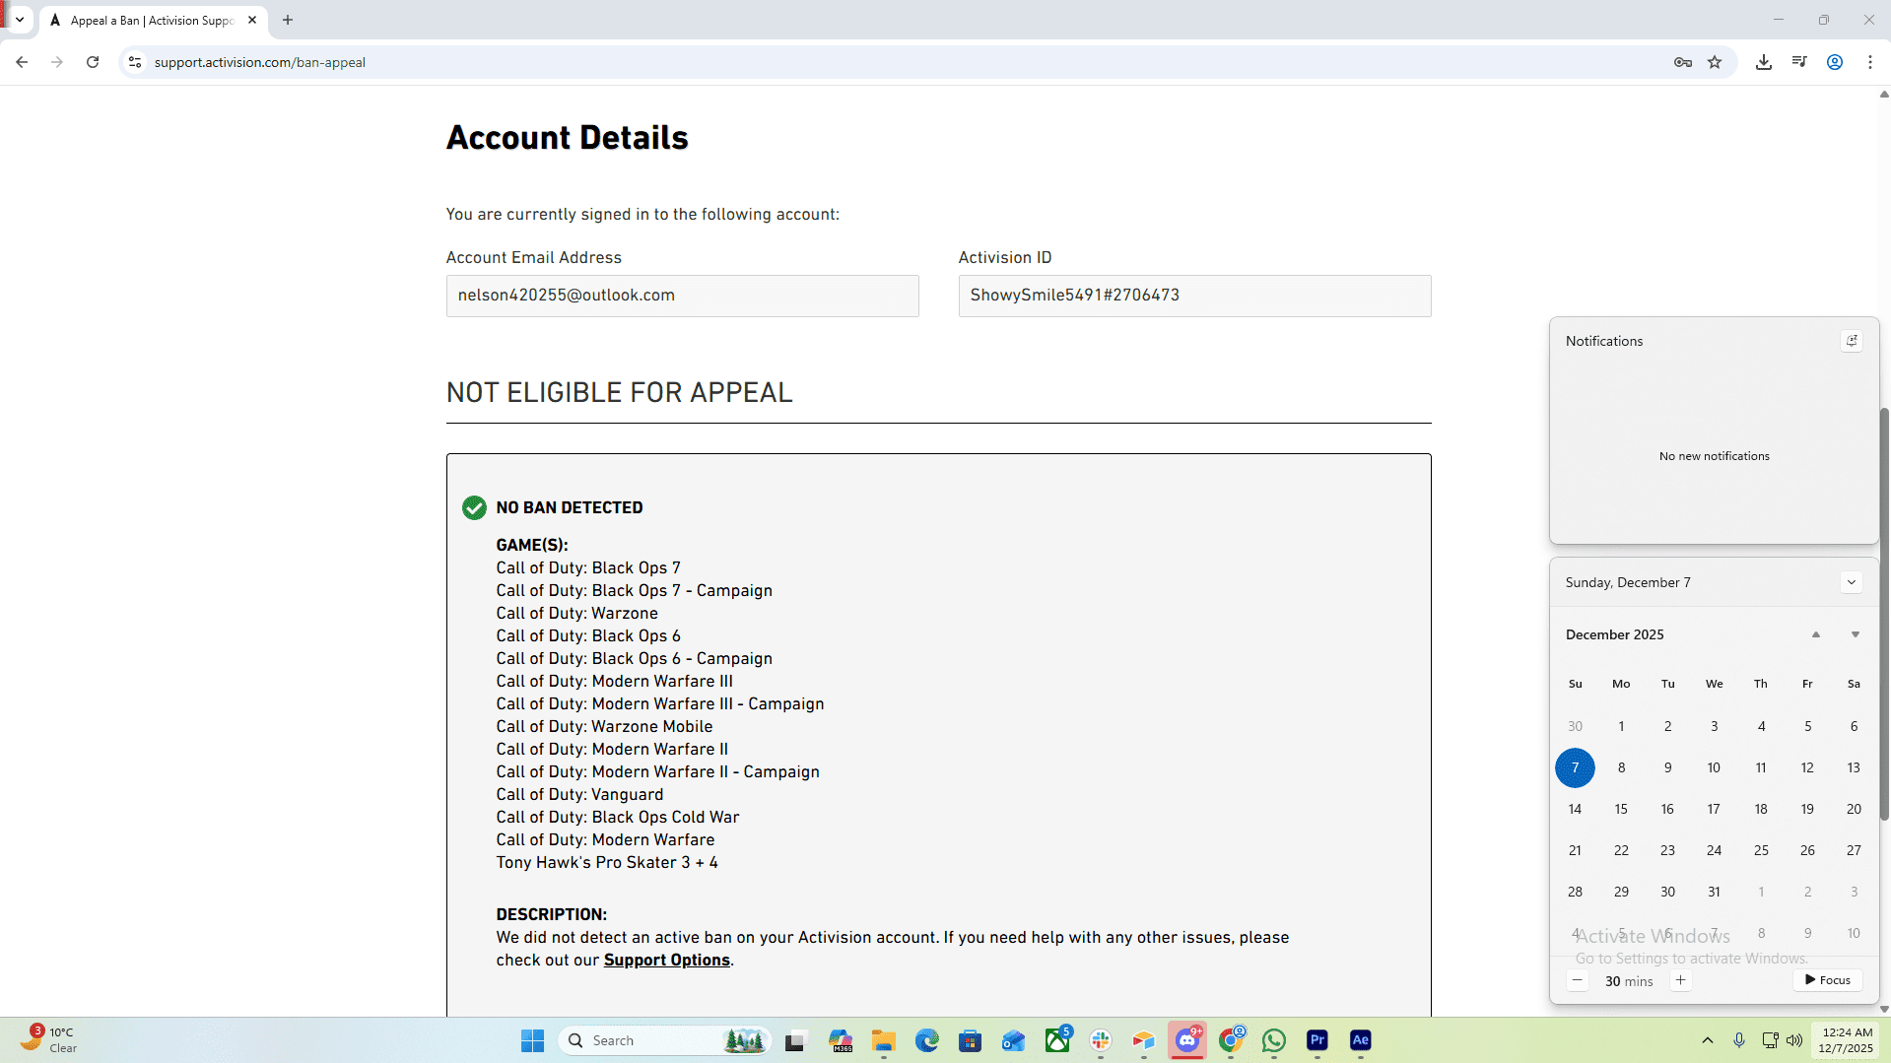Open the Chrome downloads icon

(1764, 62)
